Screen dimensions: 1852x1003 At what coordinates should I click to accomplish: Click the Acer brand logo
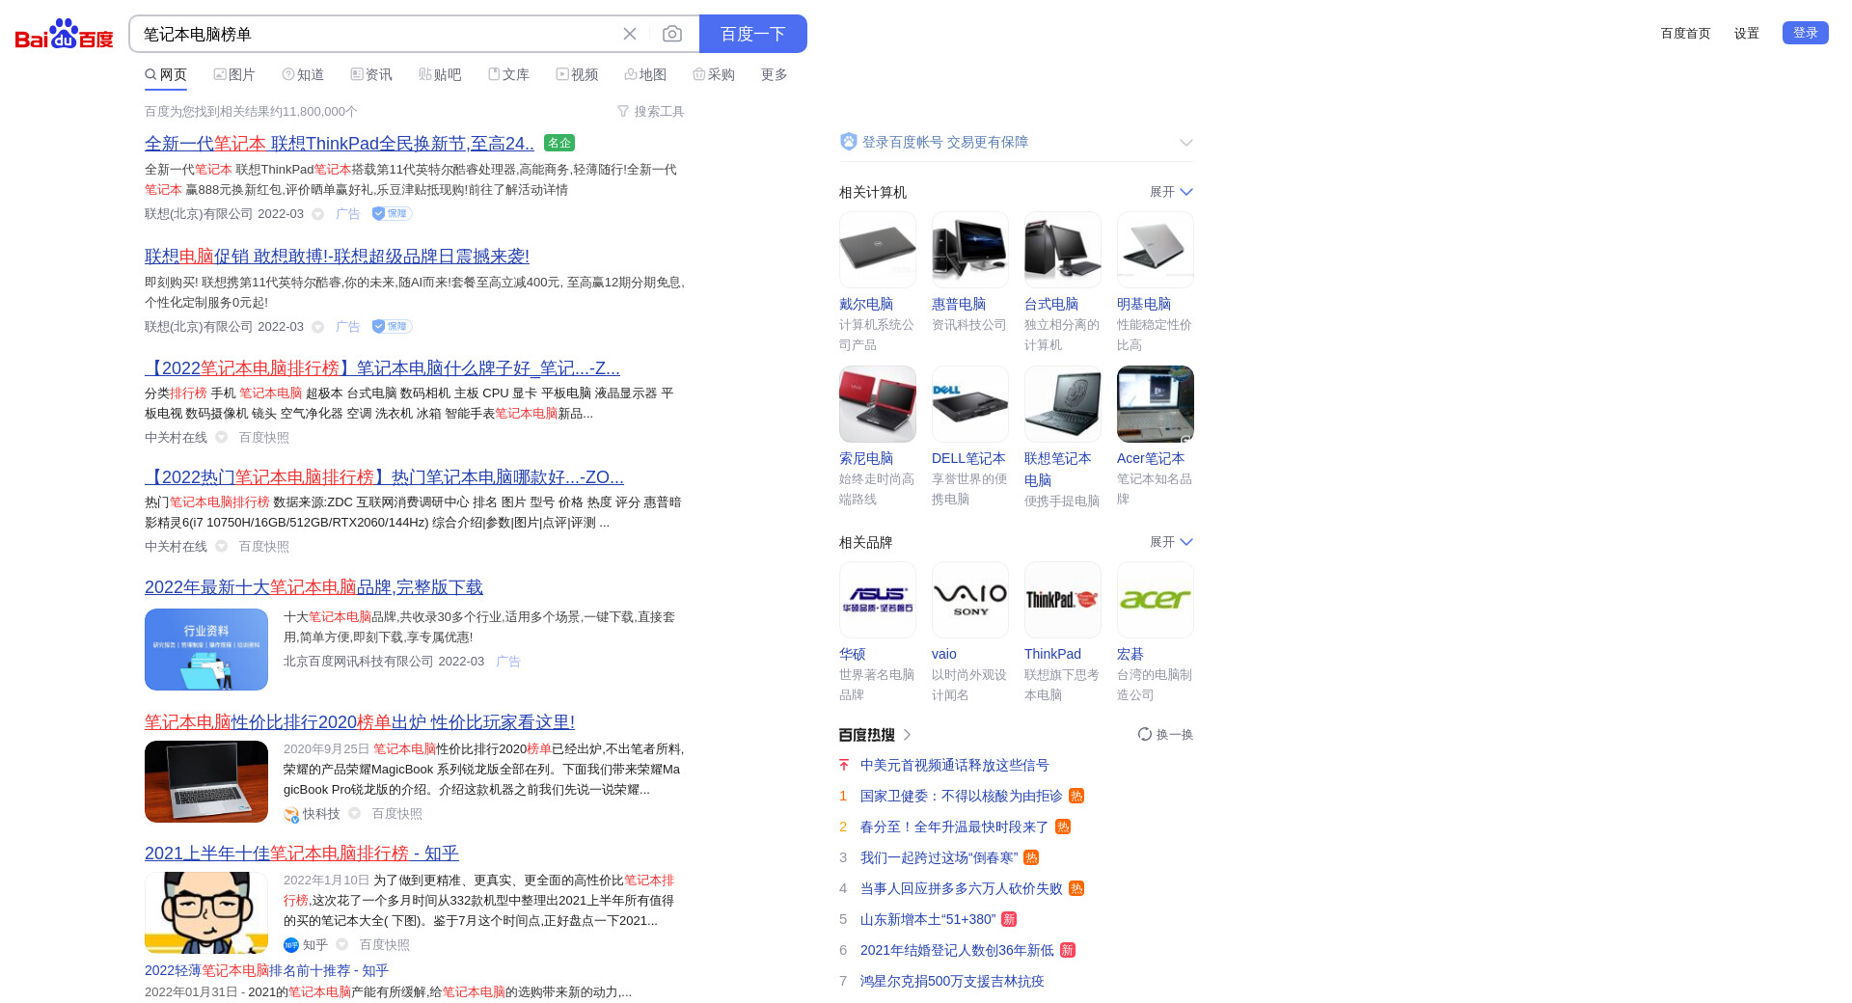pyautogui.click(x=1155, y=600)
